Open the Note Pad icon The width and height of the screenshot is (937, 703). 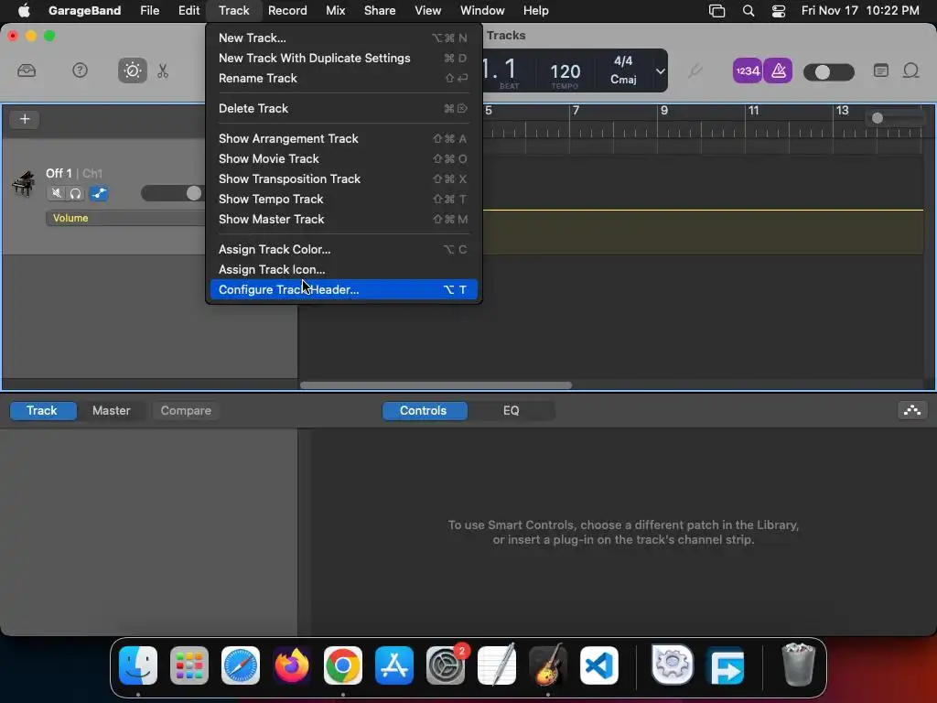(x=881, y=70)
